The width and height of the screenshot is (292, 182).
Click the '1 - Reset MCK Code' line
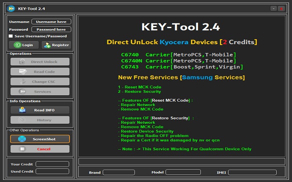(140, 87)
